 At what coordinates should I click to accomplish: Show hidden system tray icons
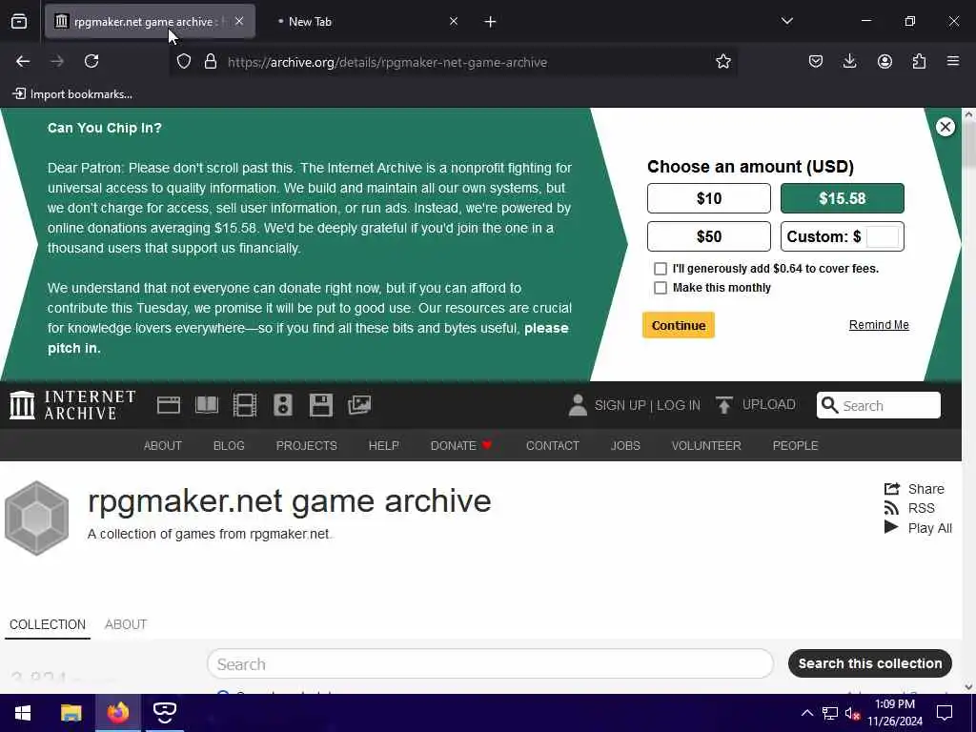tap(806, 713)
